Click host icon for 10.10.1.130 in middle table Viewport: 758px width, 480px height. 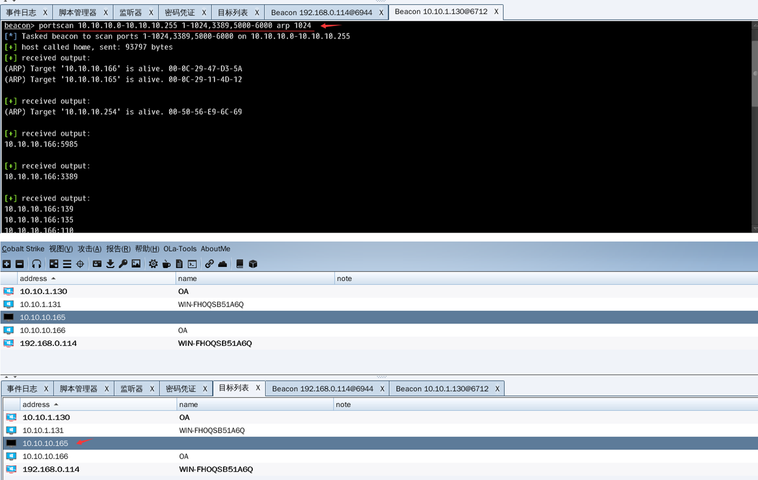[x=9, y=291]
